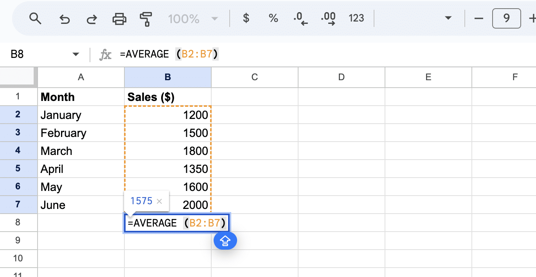This screenshot has height=277, width=536.
Task: Select the paint format roller icon
Action: point(146,18)
